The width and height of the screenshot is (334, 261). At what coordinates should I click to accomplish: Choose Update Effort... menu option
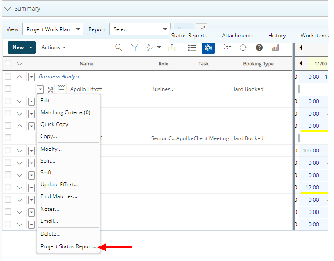coord(59,185)
